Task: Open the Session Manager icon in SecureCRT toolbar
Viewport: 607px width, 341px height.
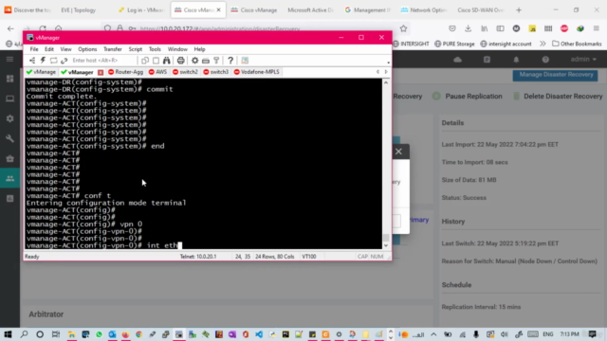Action: 32,61
